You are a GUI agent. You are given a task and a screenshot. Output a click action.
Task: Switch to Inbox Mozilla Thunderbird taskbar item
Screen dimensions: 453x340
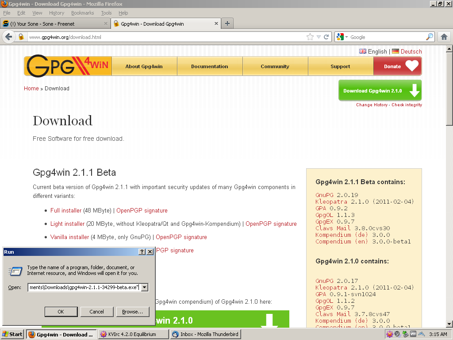coord(205,334)
